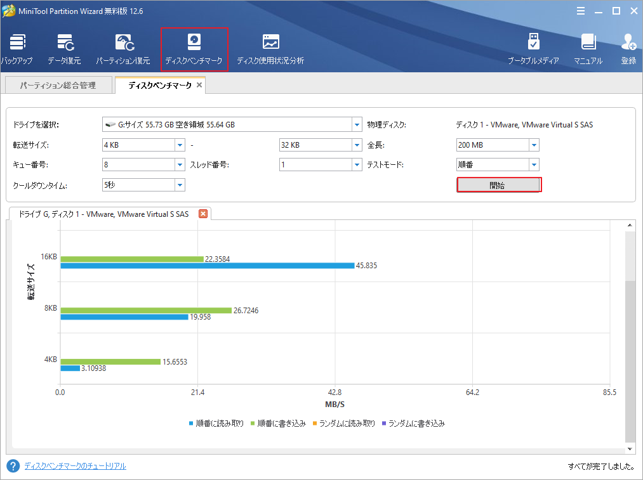Viewport: 643px width, 480px height.
Task: Click the 64.2 axis tick label
Action: pyautogui.click(x=472, y=392)
